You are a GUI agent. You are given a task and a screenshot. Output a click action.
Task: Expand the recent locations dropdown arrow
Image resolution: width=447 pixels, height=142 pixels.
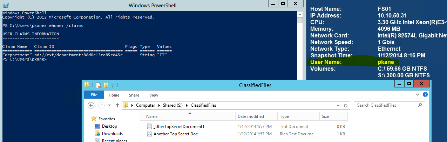click(x=109, y=105)
